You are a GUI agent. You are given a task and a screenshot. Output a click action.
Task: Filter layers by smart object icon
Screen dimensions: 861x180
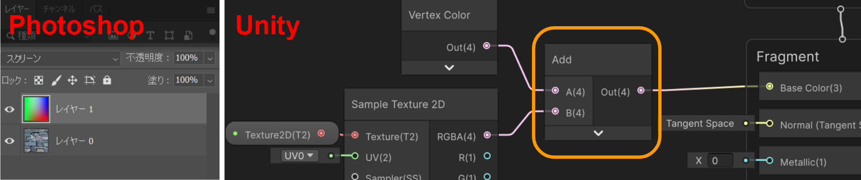[x=188, y=35]
